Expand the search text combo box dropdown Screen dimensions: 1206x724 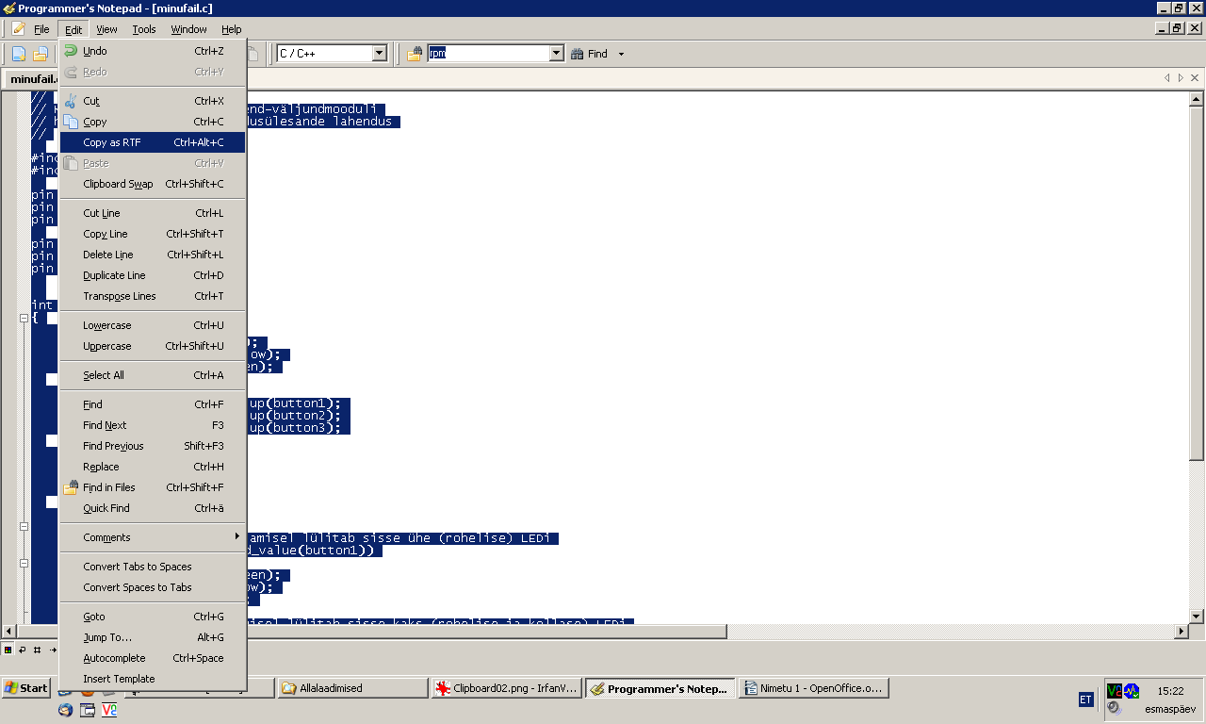pos(556,54)
